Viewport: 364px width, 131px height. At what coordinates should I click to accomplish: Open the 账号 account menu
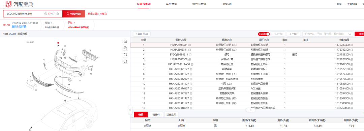[339, 4]
